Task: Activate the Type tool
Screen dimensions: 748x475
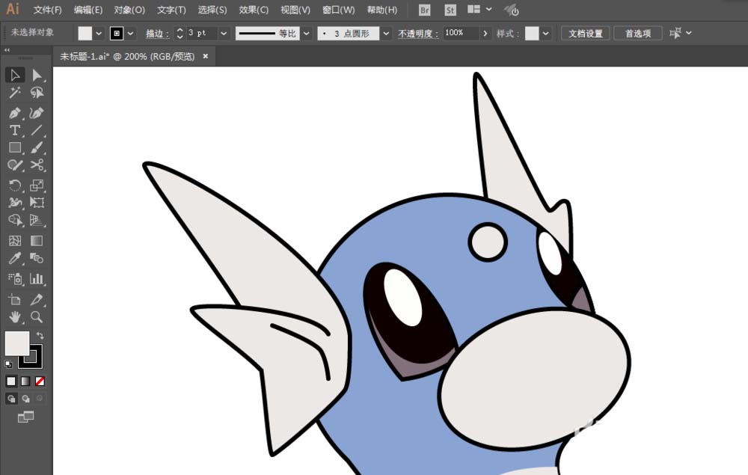Action: [x=15, y=130]
